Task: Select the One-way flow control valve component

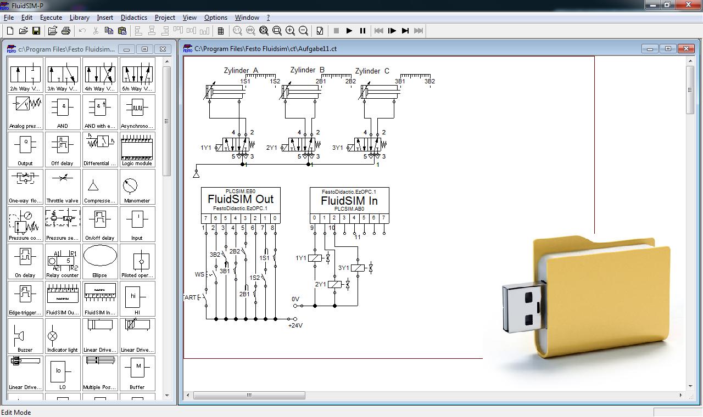Action: (25, 187)
